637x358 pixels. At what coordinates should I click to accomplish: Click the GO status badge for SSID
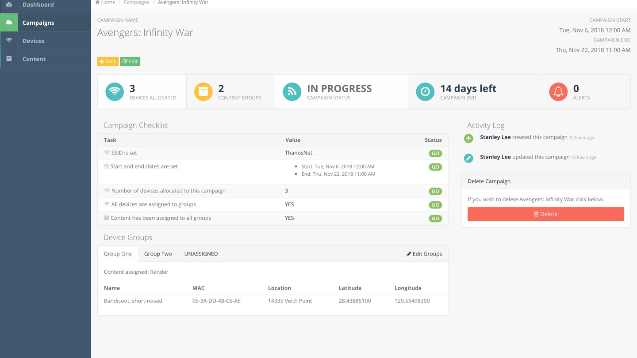(435, 154)
